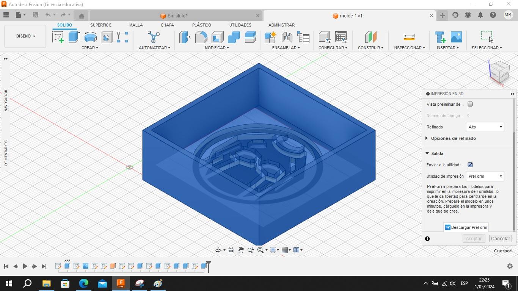Click the ViewCube in the corner
Viewport: 518px width, 291px height.
pos(500,72)
